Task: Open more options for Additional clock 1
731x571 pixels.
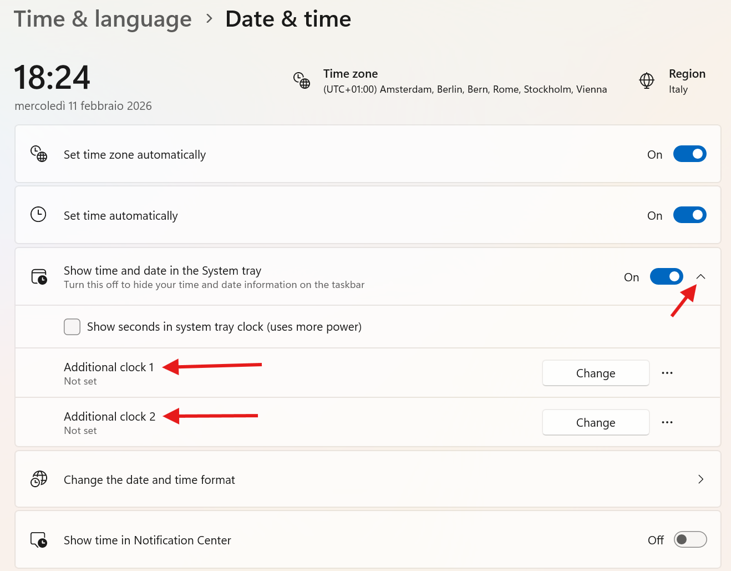Action: tap(667, 373)
